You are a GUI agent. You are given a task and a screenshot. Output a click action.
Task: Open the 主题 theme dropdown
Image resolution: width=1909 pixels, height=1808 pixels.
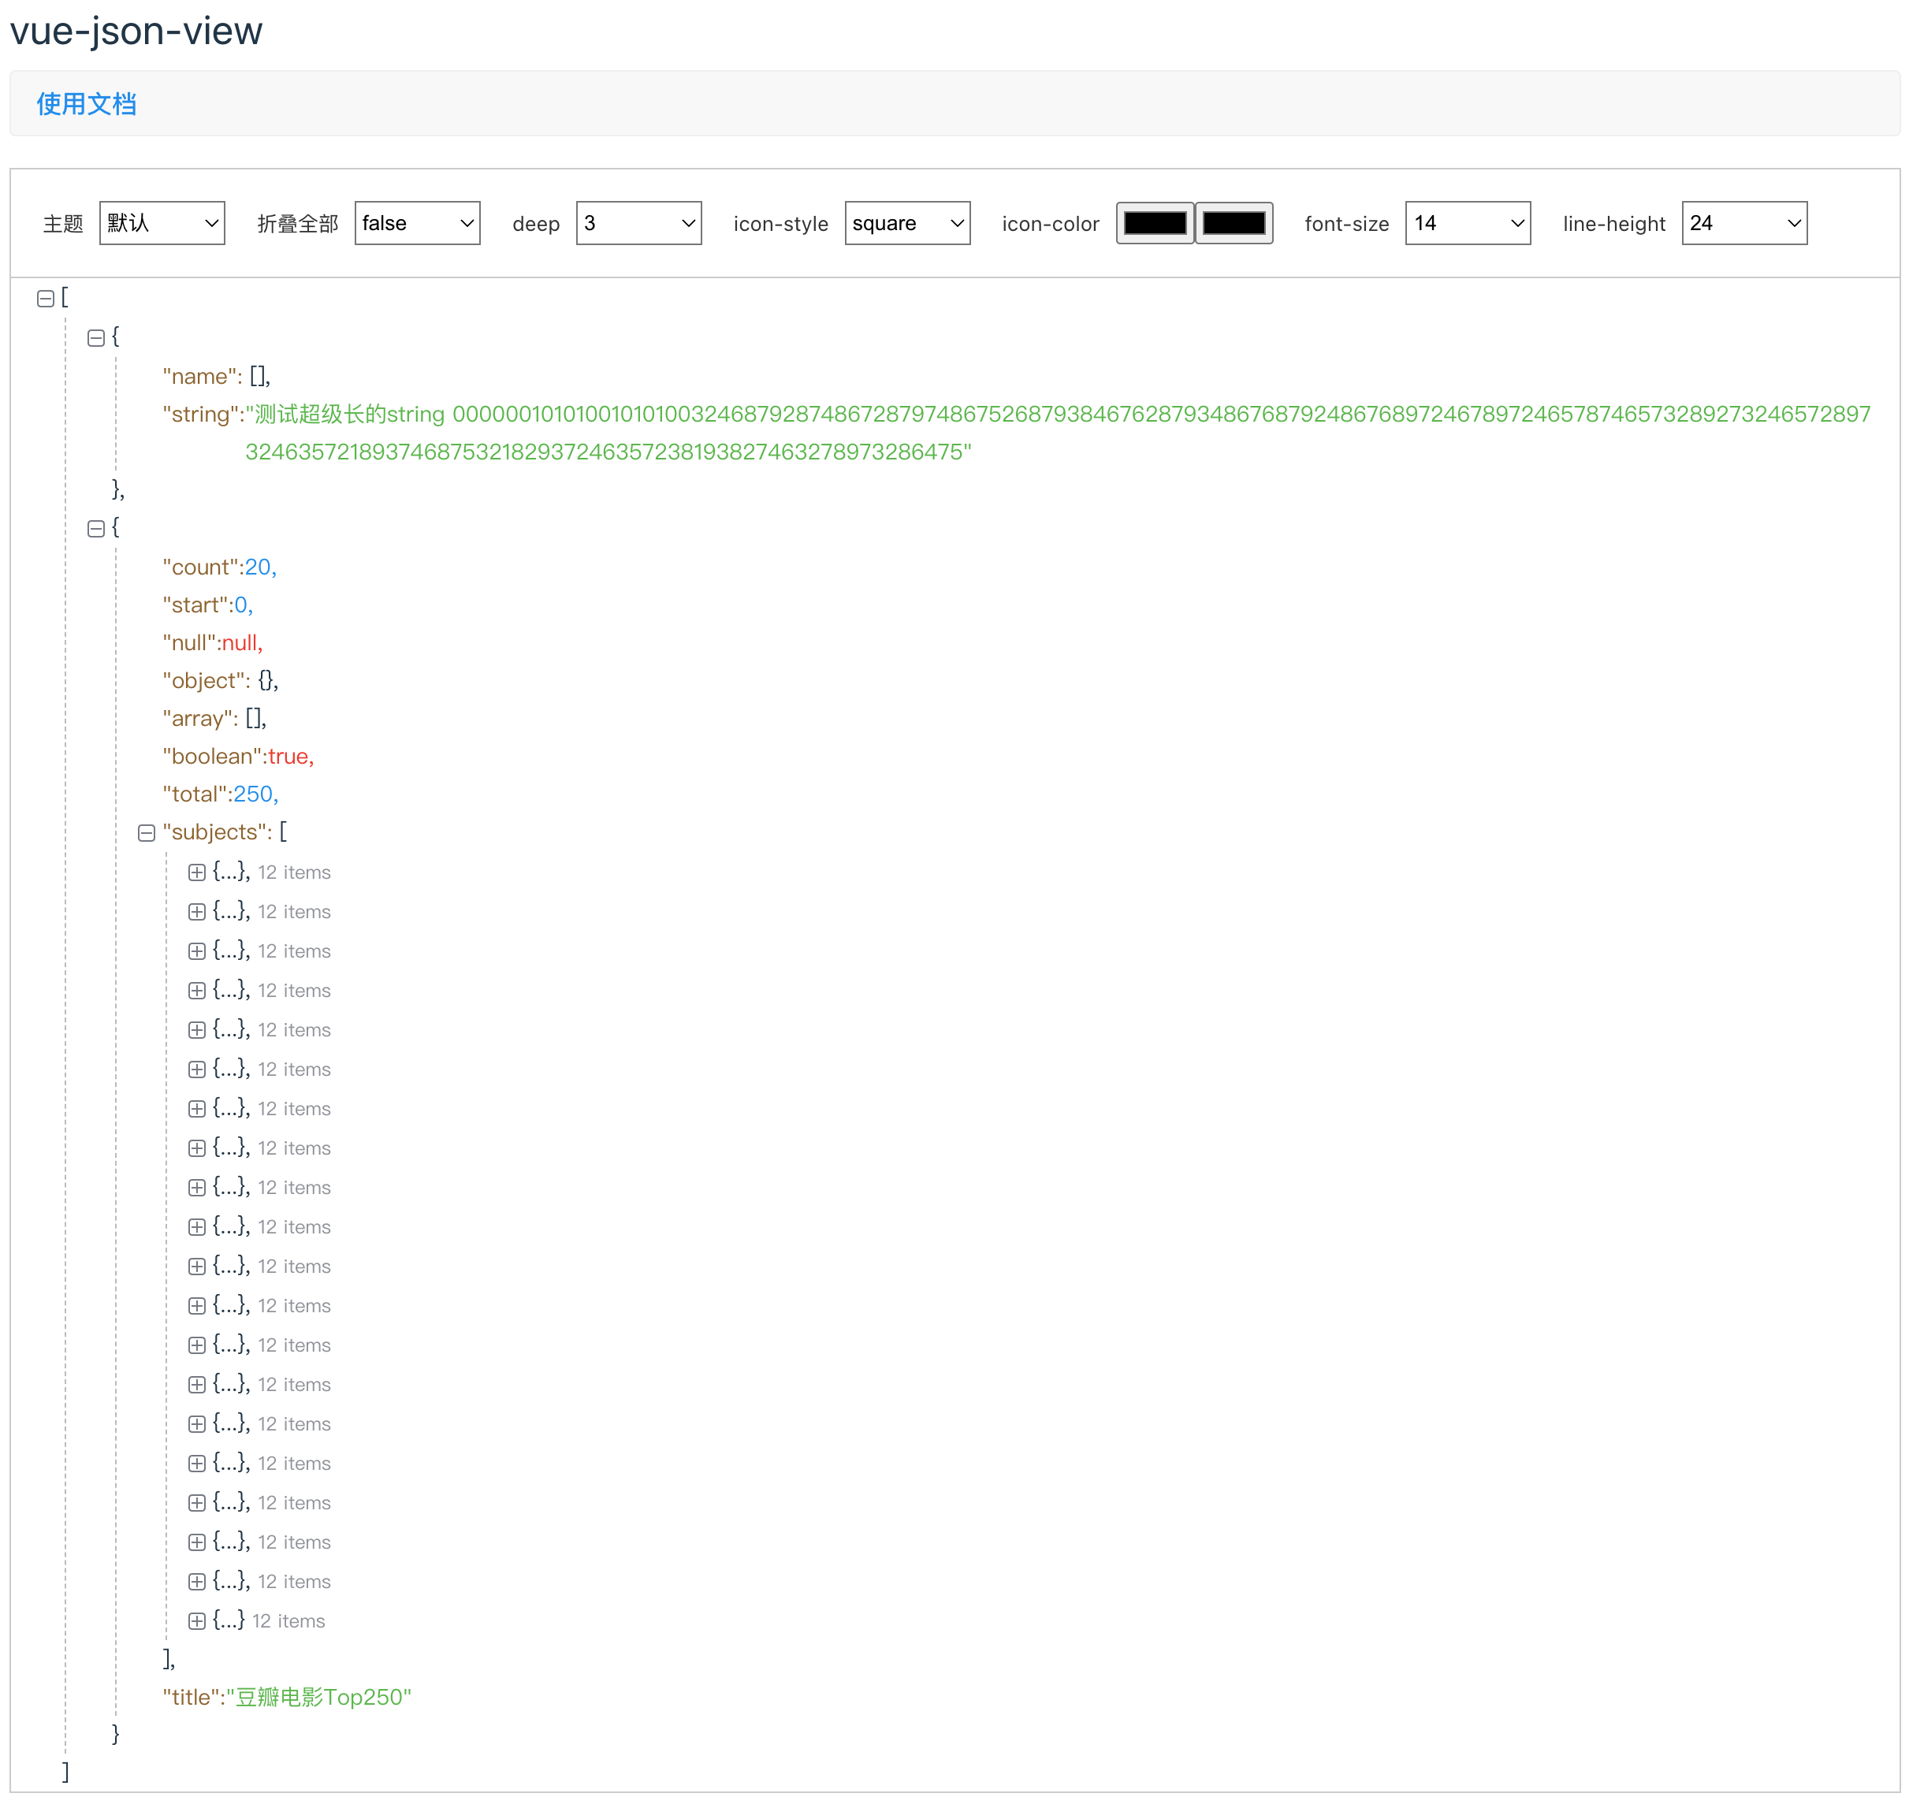[162, 224]
